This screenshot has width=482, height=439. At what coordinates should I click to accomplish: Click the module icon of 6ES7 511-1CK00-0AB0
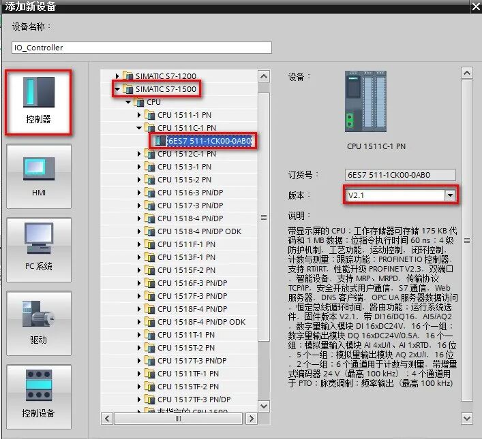160,141
